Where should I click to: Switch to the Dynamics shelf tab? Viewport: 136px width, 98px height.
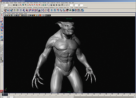(41, 8)
